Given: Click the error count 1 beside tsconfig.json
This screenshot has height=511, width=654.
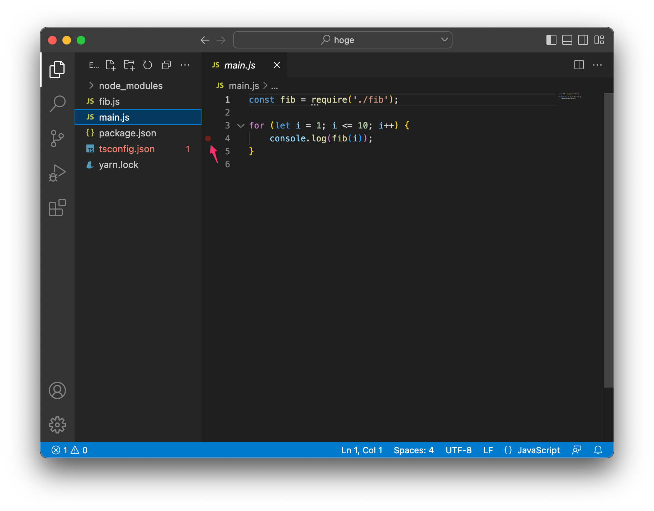Looking at the screenshot, I should tap(188, 149).
